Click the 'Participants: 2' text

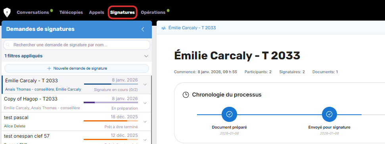click(258, 72)
